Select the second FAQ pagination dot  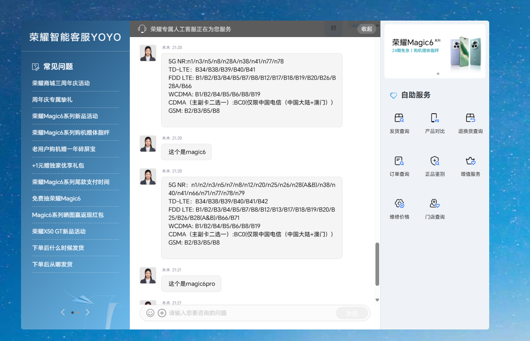pyautogui.click(x=78, y=313)
